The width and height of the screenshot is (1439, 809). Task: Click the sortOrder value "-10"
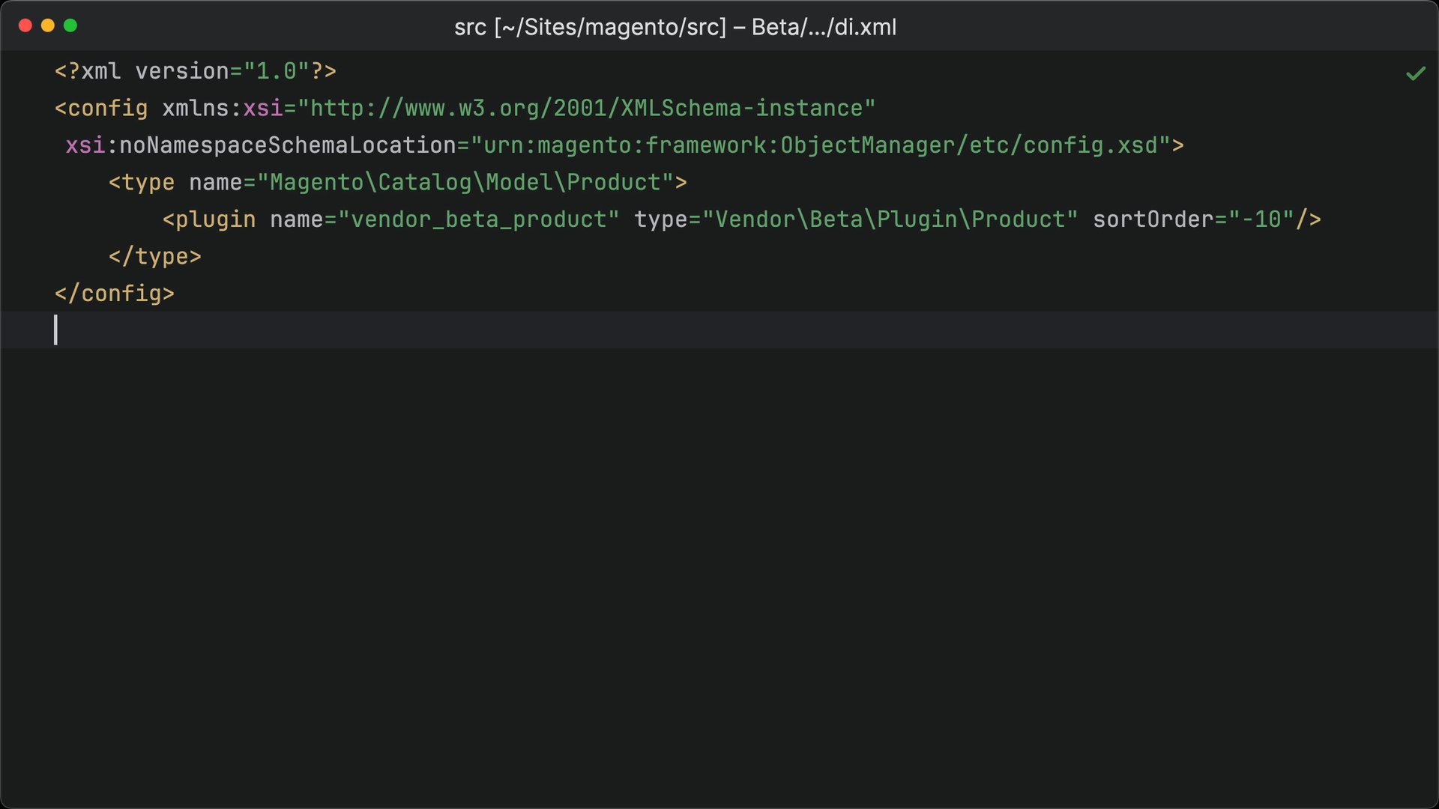pyautogui.click(x=1261, y=219)
